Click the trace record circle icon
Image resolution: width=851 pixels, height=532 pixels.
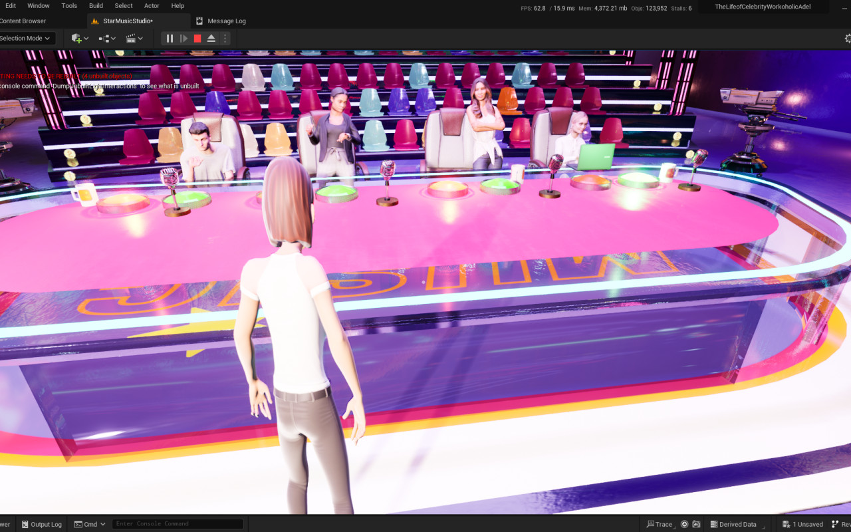click(685, 524)
